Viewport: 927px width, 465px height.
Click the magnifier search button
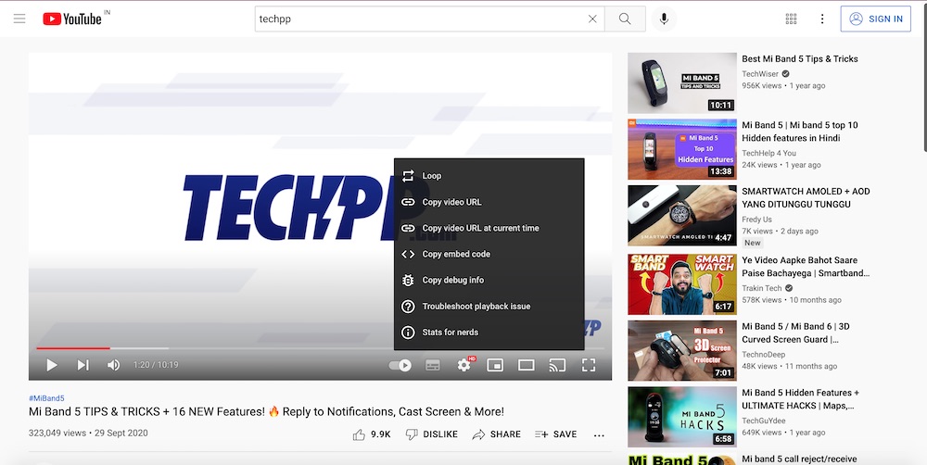coord(625,19)
